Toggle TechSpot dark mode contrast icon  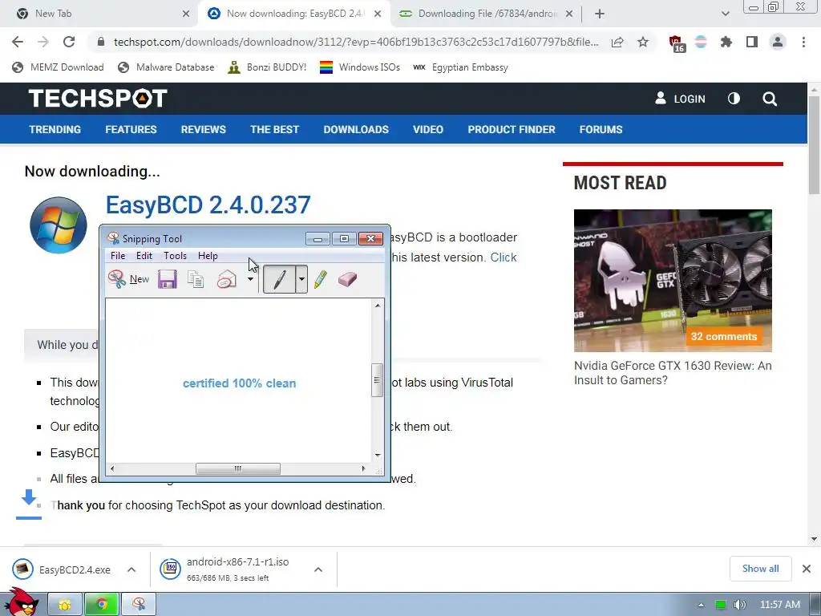pyautogui.click(x=734, y=99)
